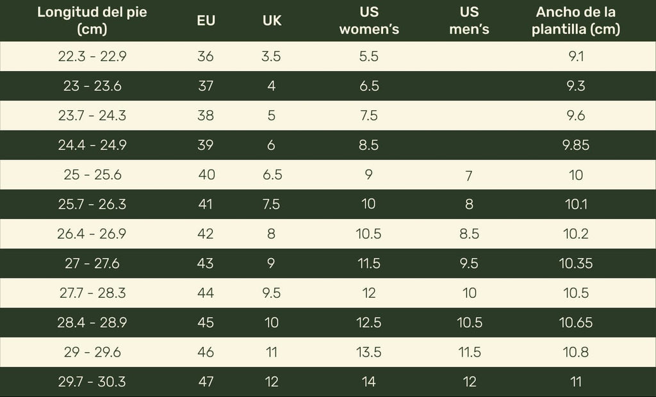The height and width of the screenshot is (397, 656).
Task: Select EU size 44 cell
Action: pyautogui.click(x=206, y=293)
